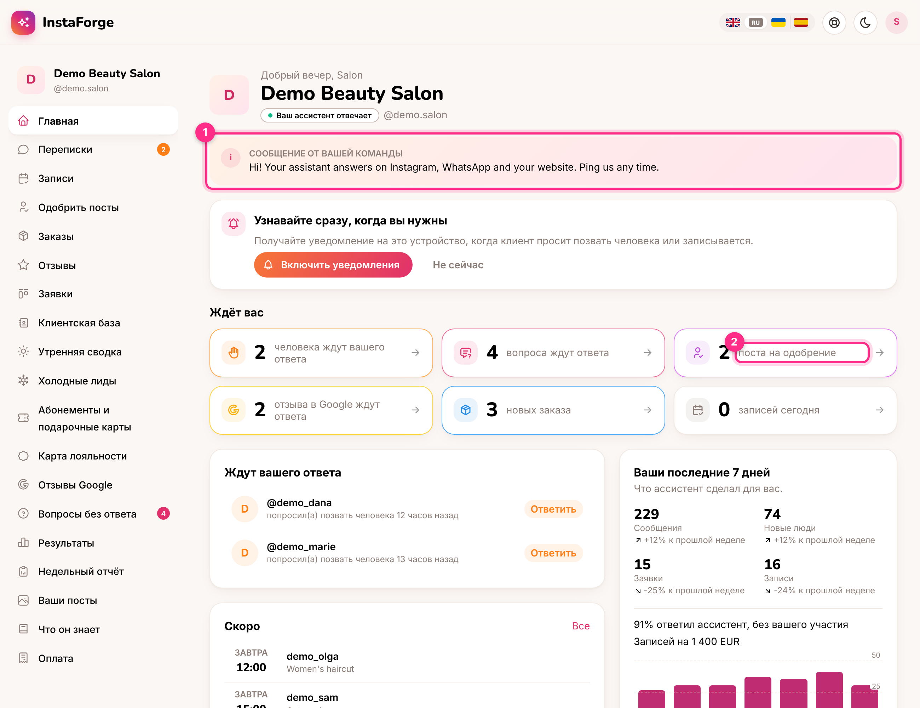Dismiss with Не сейчас
920x708 pixels.
point(458,265)
